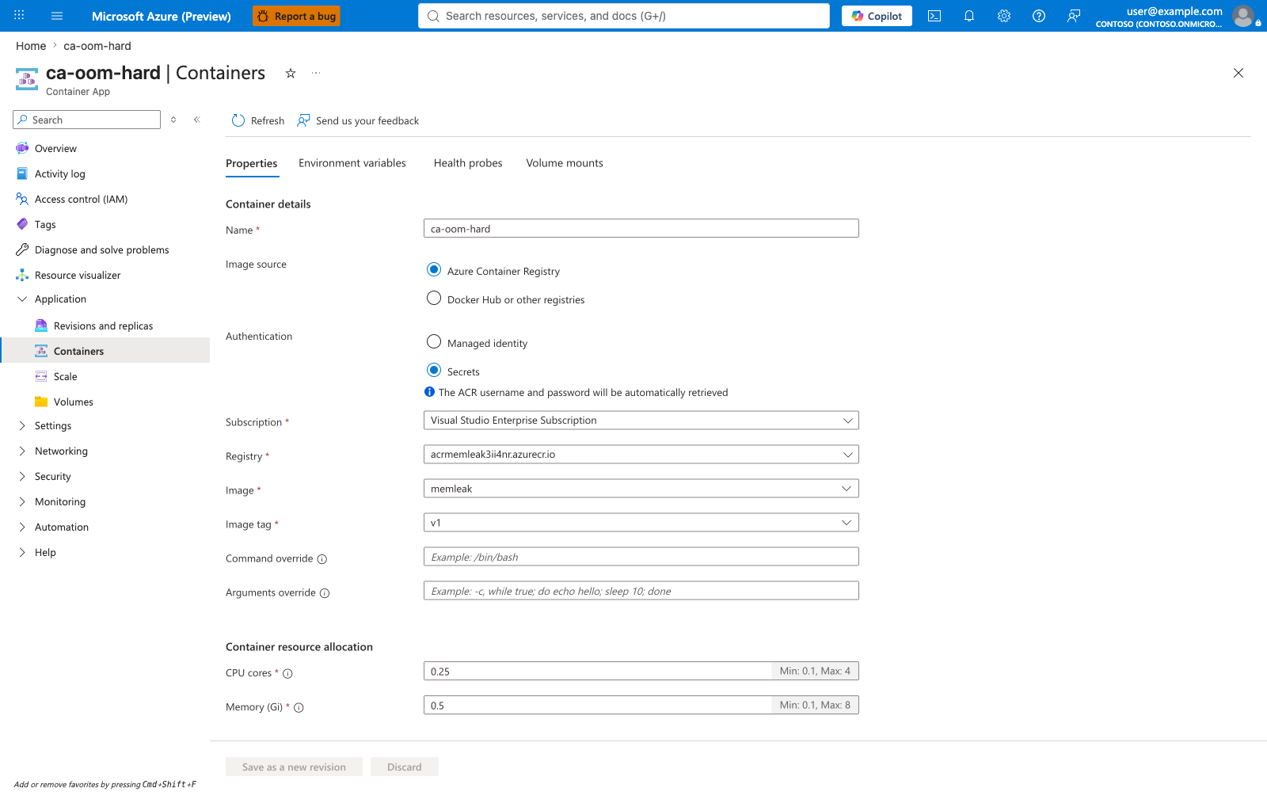This screenshot has width=1267, height=792.
Task: Click the Report a bug button
Action: coord(296,16)
